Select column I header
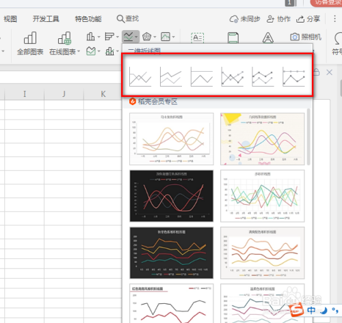Screen dimensions: 342x323 click(x=25, y=94)
